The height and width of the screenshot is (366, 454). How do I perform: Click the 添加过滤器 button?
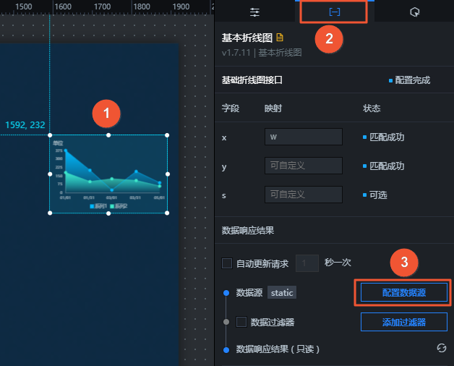[x=404, y=322]
